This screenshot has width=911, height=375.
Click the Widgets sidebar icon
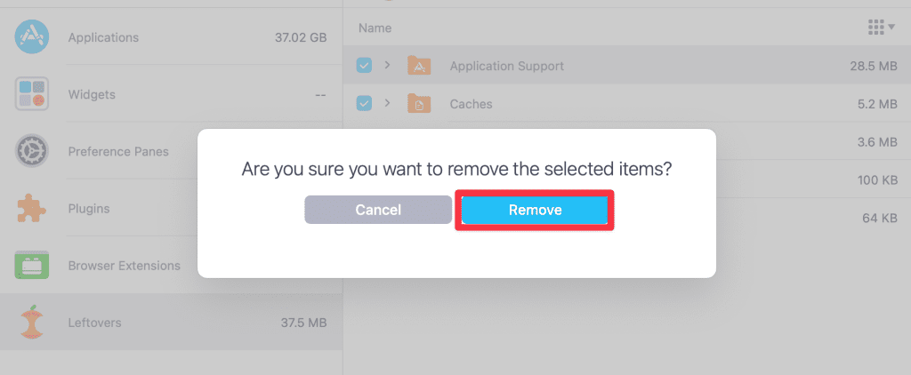[32, 94]
